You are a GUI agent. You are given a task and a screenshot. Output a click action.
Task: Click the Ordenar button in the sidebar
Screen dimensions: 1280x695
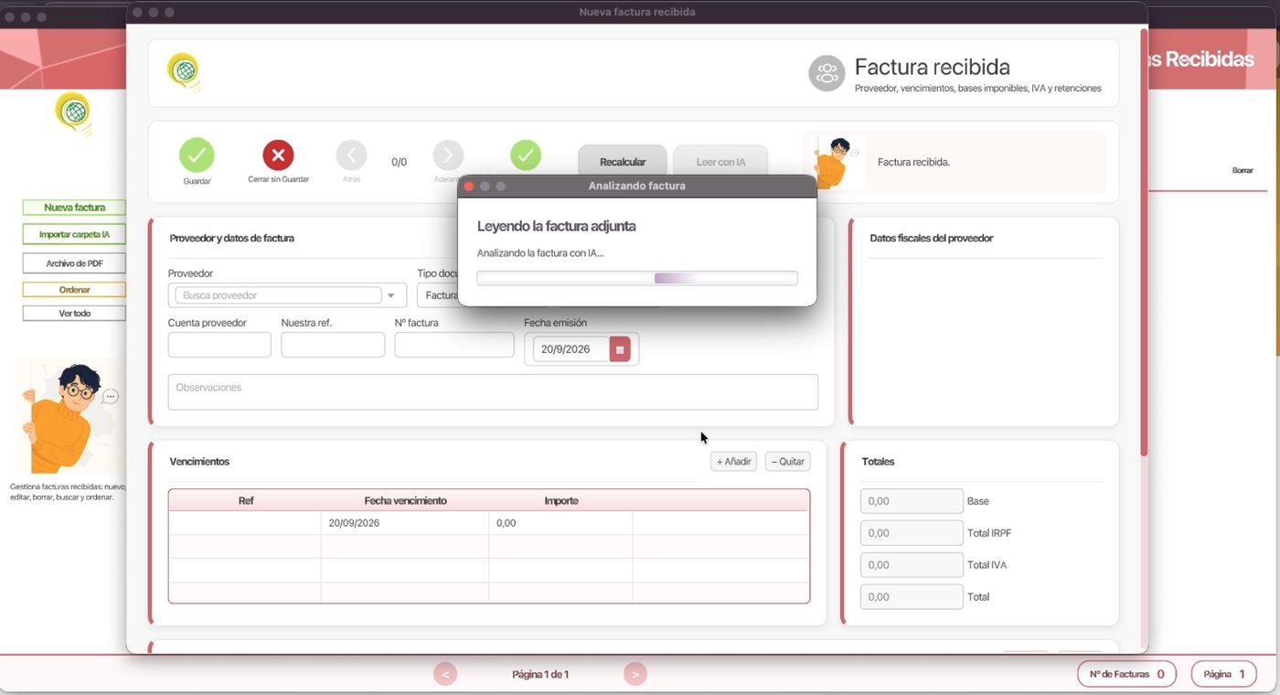coord(74,290)
